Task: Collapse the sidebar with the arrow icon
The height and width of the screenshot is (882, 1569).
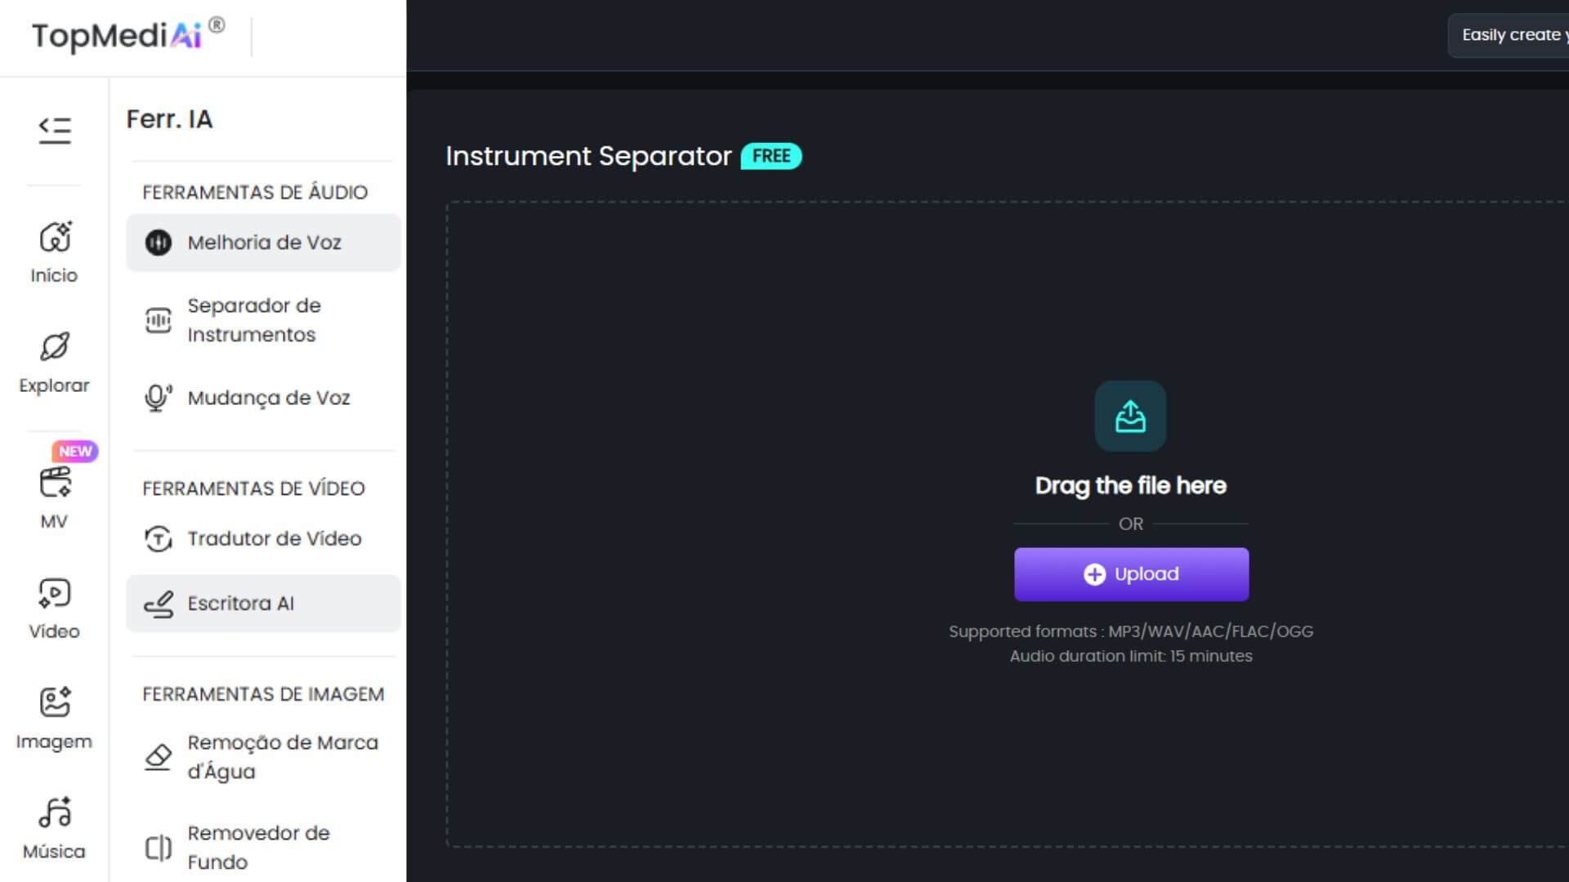Action: [x=54, y=129]
